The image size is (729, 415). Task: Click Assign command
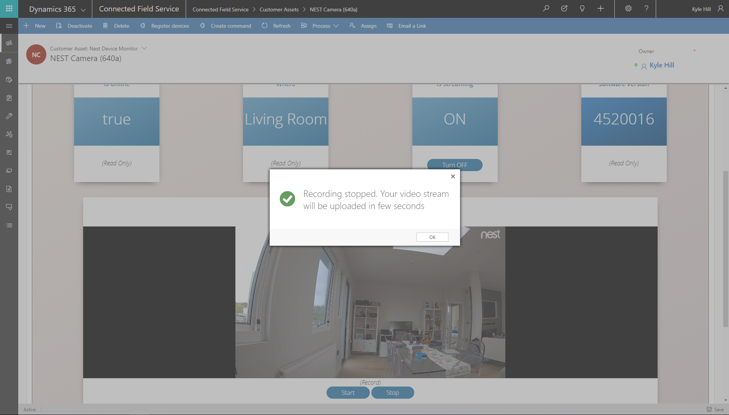[363, 26]
